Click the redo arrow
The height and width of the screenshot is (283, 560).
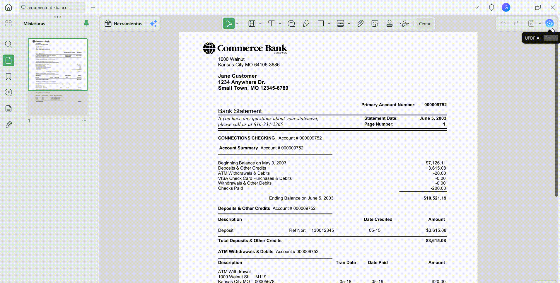point(516,23)
